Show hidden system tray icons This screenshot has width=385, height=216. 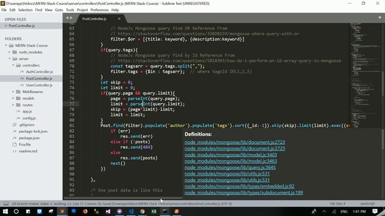point(324,211)
